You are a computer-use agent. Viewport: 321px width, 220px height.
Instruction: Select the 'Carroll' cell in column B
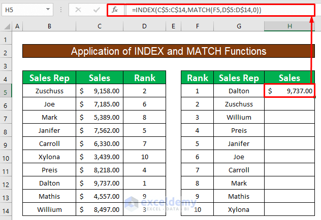[x=49, y=143]
